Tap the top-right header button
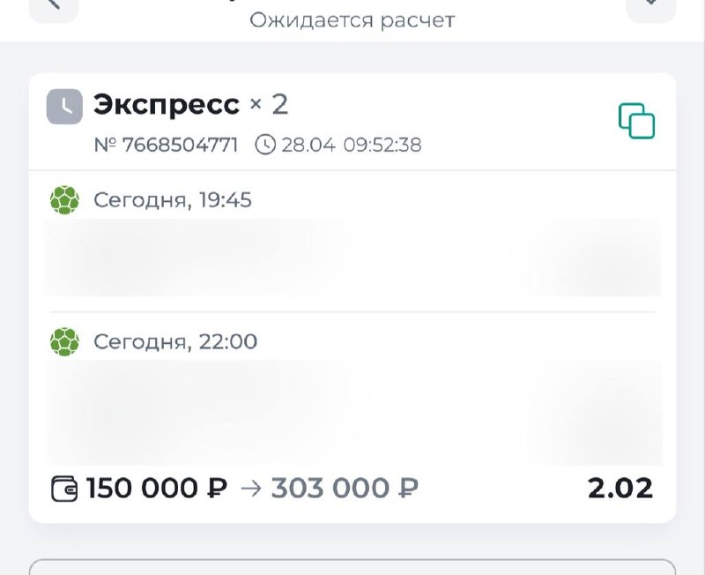705x575 pixels. coord(650,7)
